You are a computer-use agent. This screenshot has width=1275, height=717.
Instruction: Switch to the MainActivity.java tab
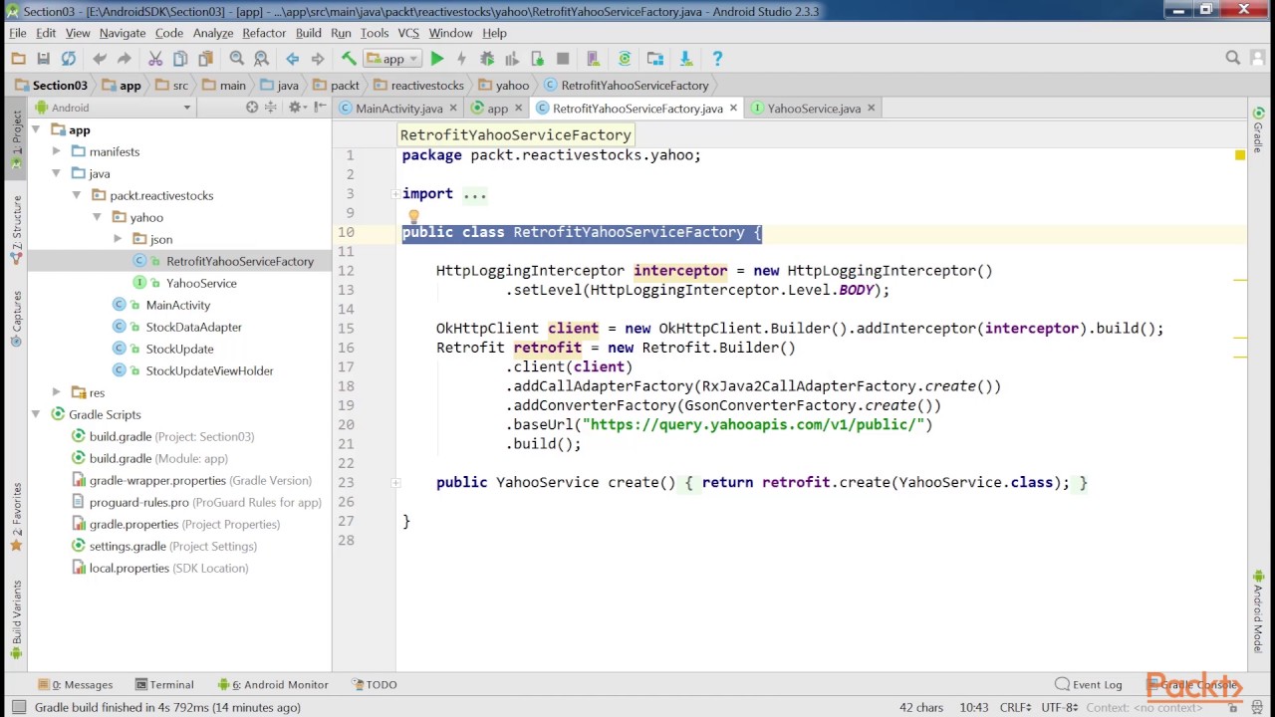pyautogui.click(x=398, y=109)
